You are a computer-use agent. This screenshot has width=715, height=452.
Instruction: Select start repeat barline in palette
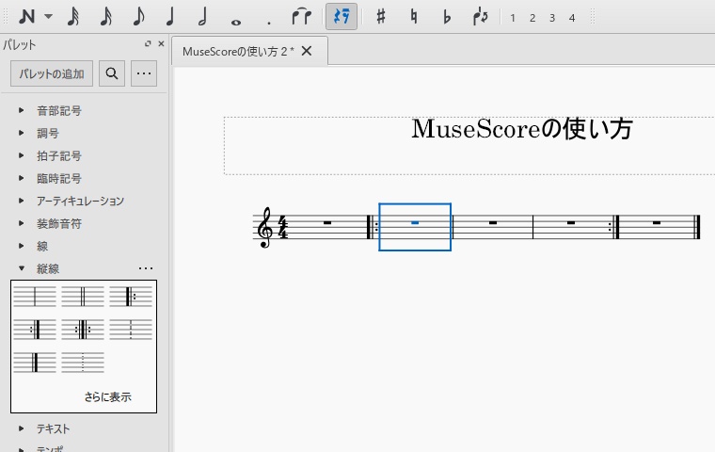pyautogui.click(x=131, y=297)
